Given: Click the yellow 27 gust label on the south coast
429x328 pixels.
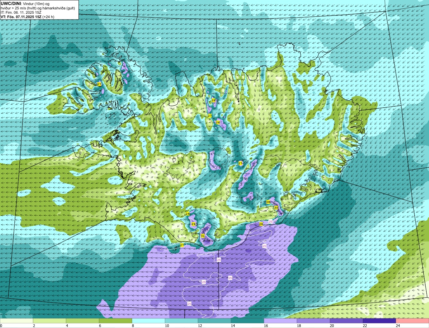Looking at the screenshot, I should tap(182, 245).
